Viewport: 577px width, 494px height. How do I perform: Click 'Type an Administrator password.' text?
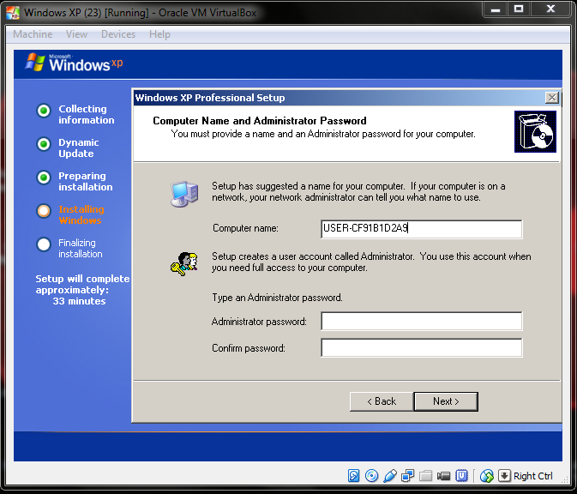coord(277,298)
